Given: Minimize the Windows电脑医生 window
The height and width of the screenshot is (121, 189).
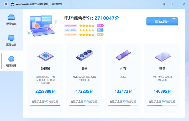Looking at the screenshot, I should (x=177, y=4).
